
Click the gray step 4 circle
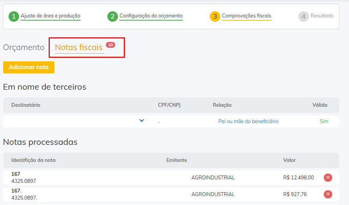(x=303, y=16)
